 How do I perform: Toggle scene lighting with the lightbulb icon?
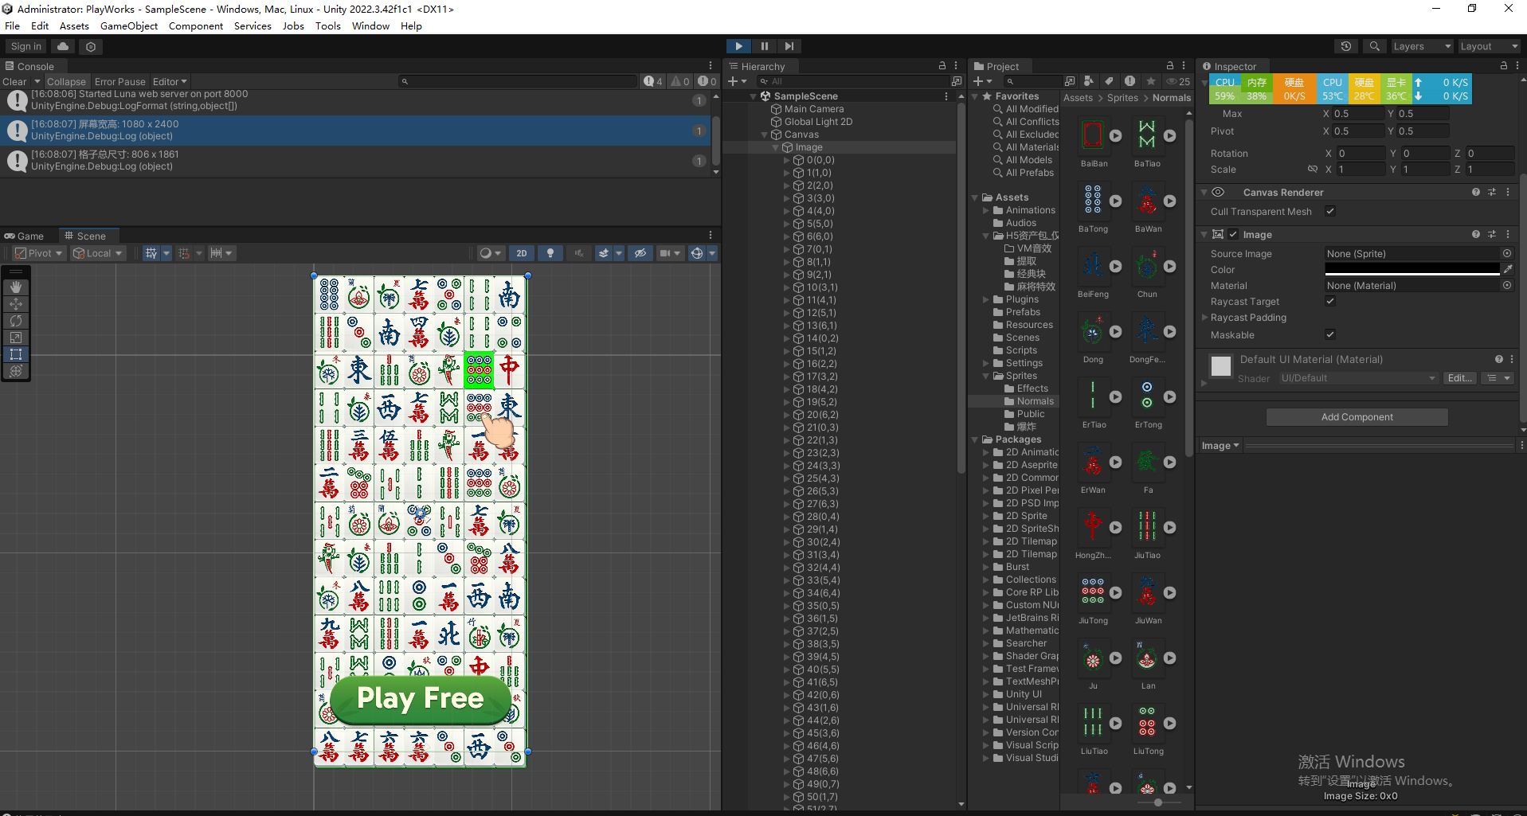click(550, 253)
